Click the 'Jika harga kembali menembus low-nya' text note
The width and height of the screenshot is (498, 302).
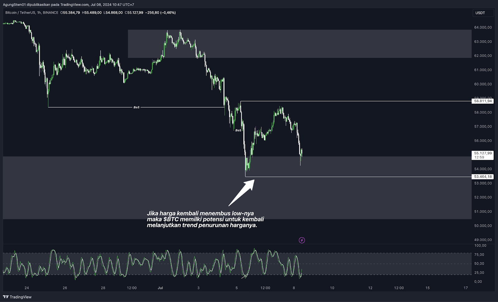pos(205,219)
